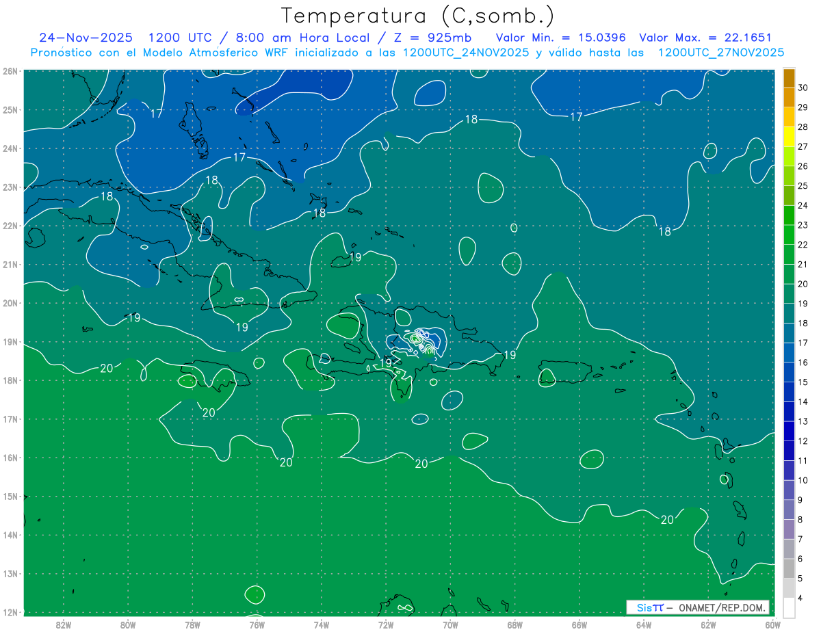Click the "1200 UTC" time in the header

coord(180,38)
